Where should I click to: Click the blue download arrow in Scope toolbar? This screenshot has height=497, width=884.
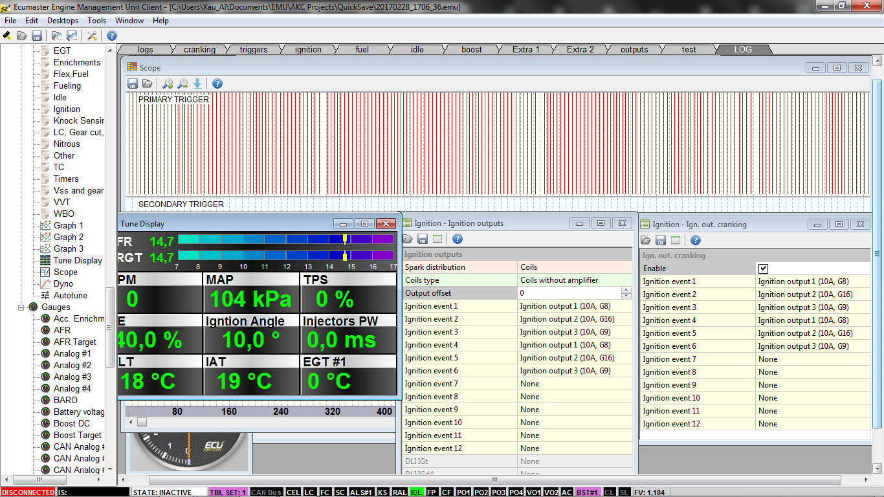click(197, 83)
